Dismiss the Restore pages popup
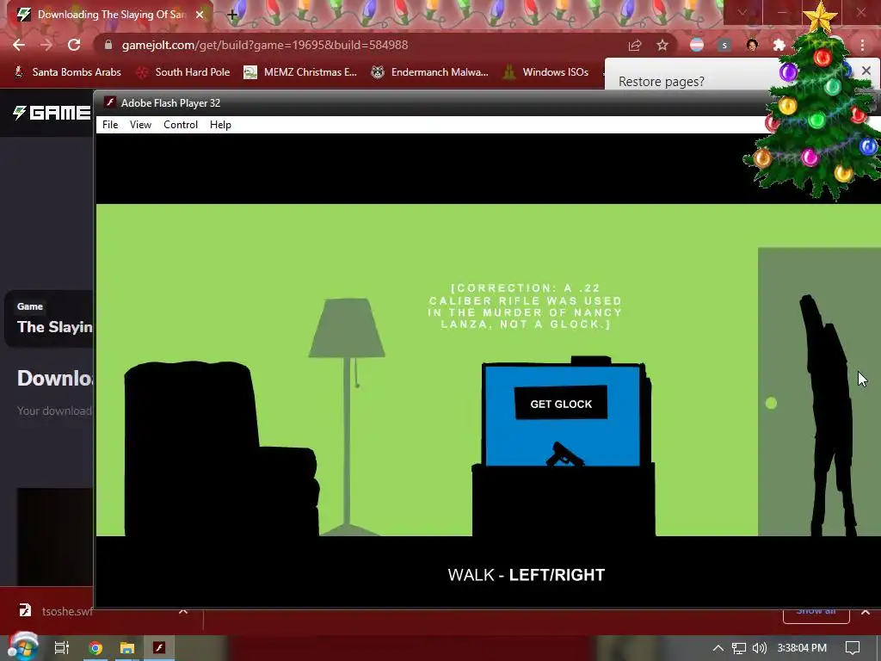The height and width of the screenshot is (661, 881). (866, 71)
